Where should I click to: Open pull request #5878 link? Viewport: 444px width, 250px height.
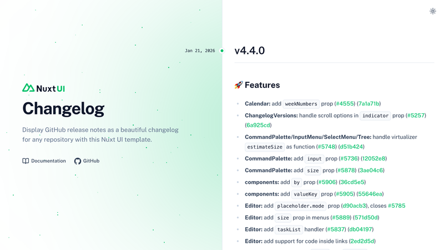tap(346, 171)
